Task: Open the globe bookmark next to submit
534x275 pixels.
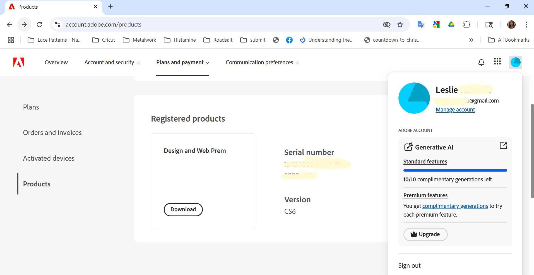Action: (x=276, y=40)
